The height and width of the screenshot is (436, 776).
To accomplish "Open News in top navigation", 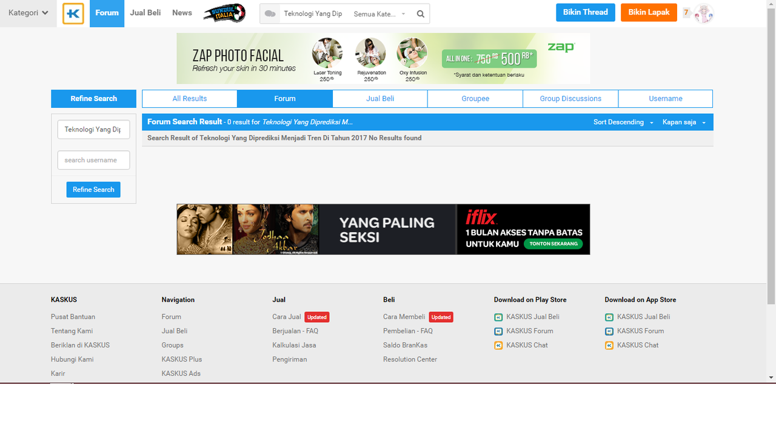I will point(182,13).
